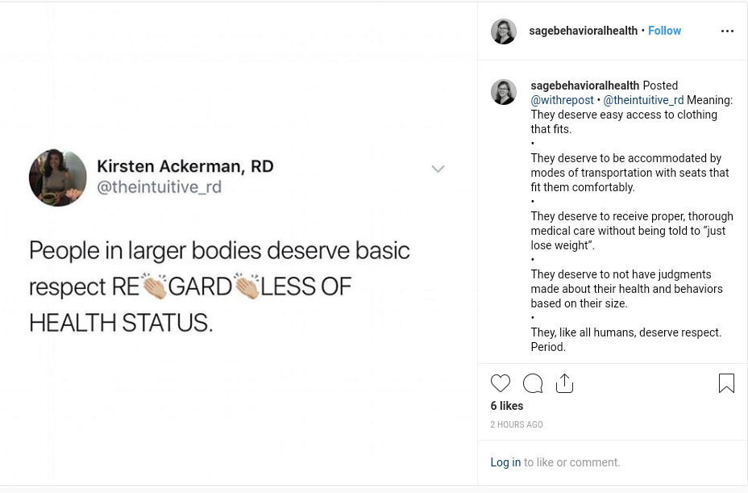Click Kirsten Ackerman's profile photo in tweet

[58, 178]
